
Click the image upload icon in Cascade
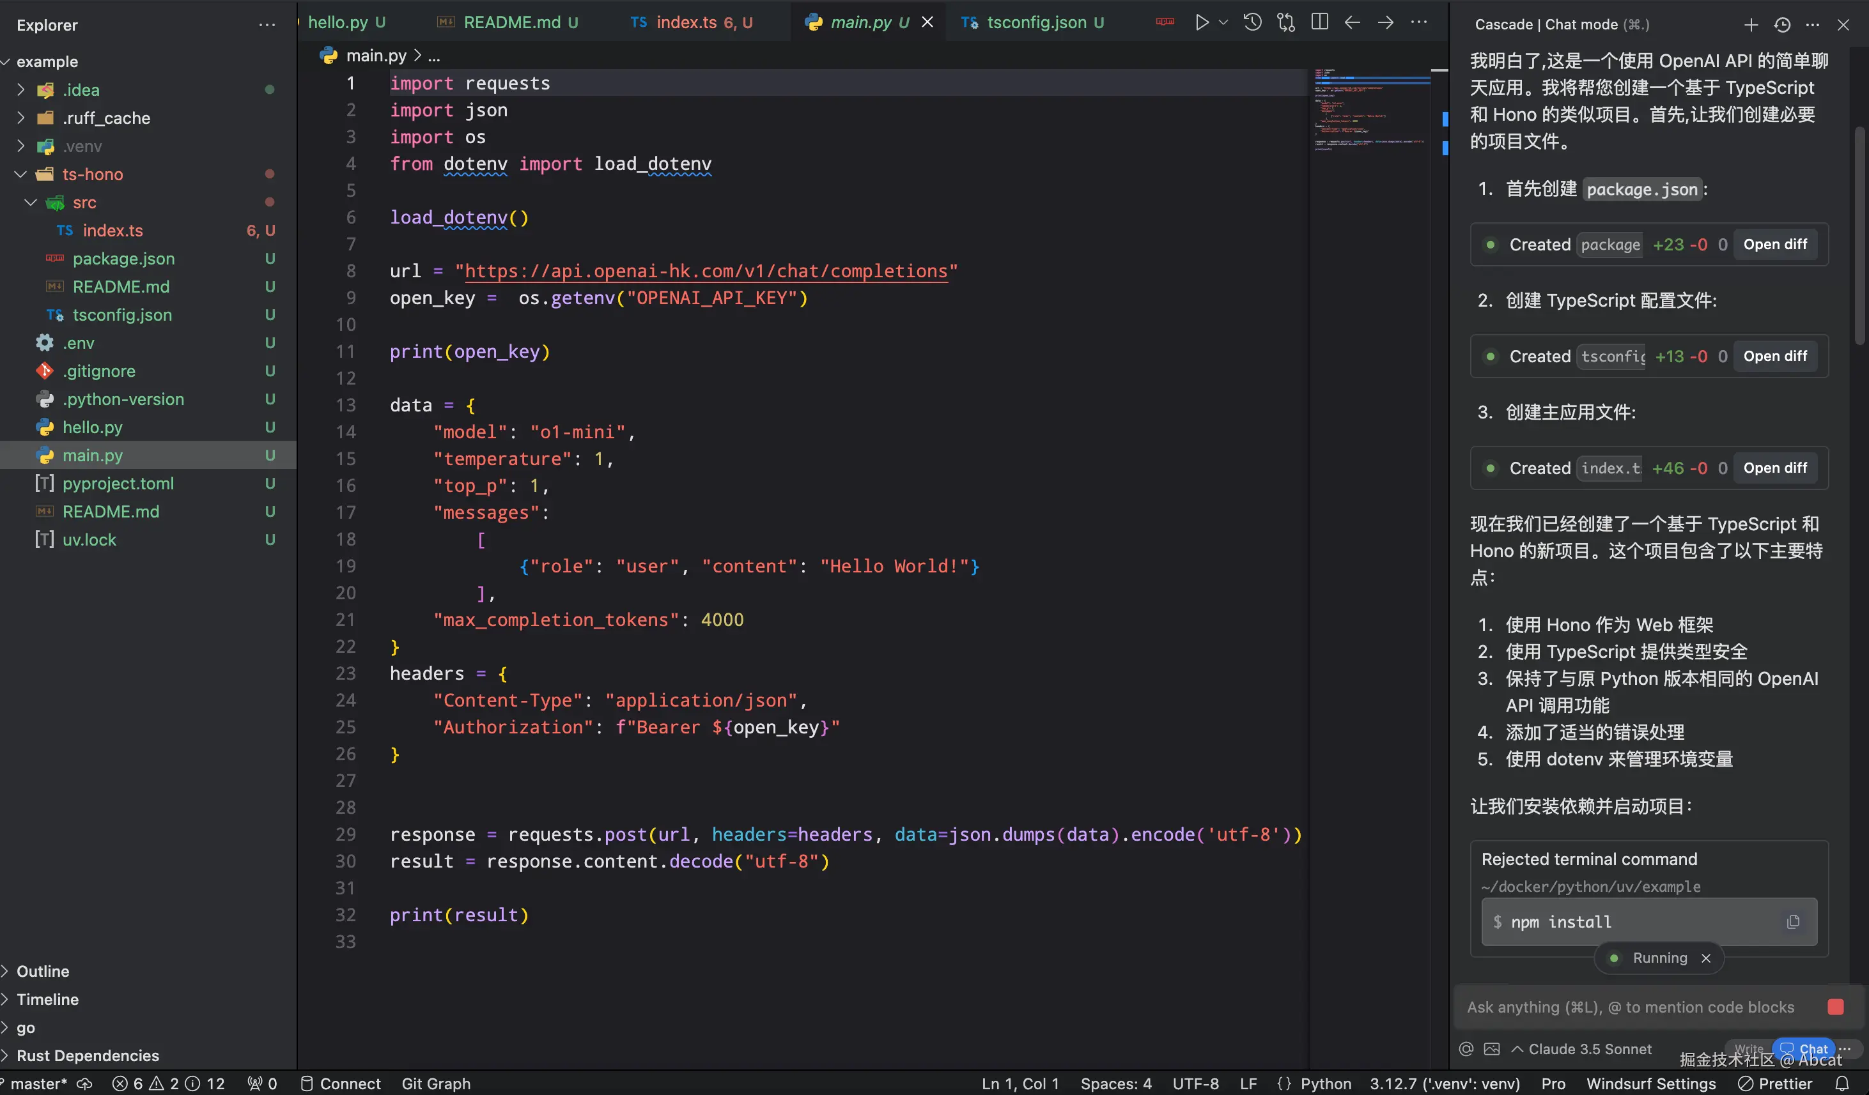pos(1491,1049)
